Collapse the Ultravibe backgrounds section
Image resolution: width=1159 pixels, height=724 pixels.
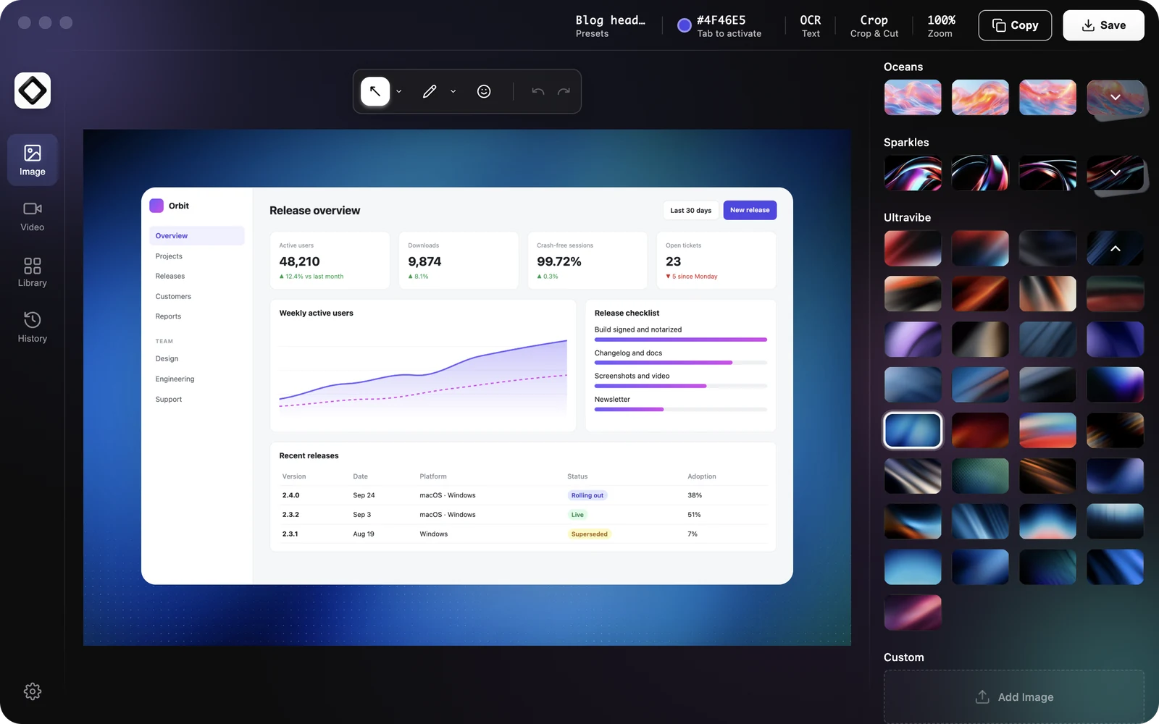pyautogui.click(x=1116, y=248)
